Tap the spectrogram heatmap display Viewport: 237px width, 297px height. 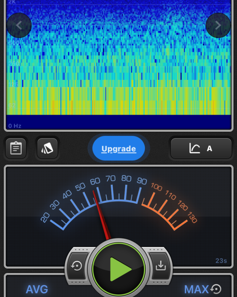[119, 66]
